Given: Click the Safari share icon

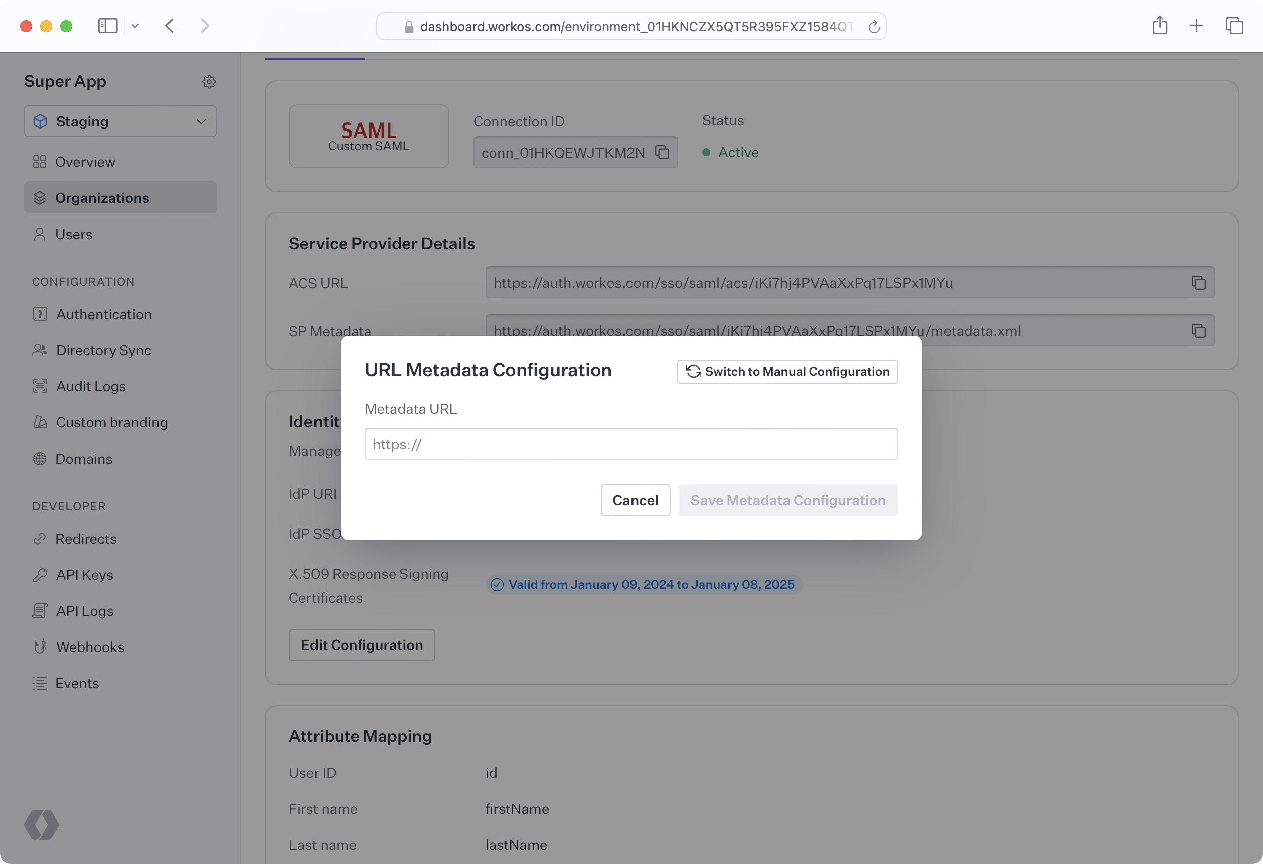Looking at the screenshot, I should (1159, 26).
